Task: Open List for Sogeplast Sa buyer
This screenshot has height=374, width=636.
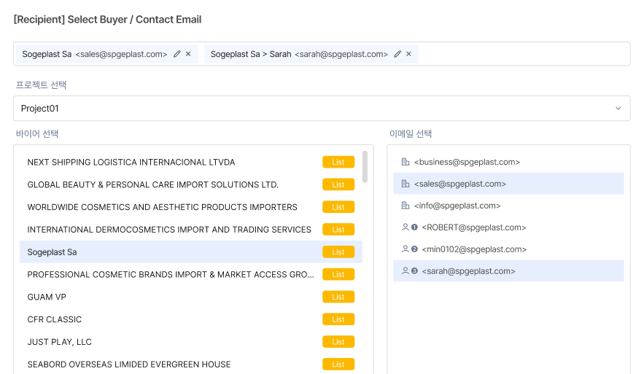Action: click(338, 252)
